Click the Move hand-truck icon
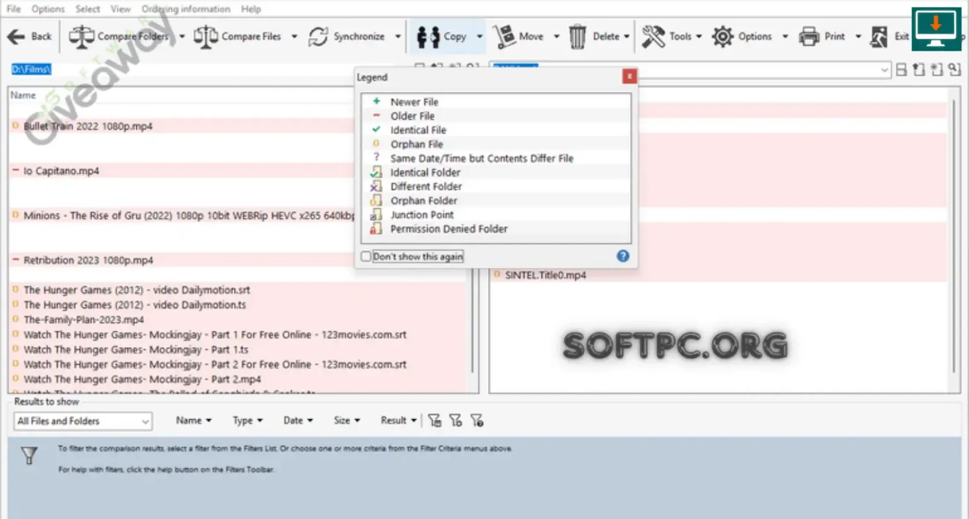 coord(503,36)
